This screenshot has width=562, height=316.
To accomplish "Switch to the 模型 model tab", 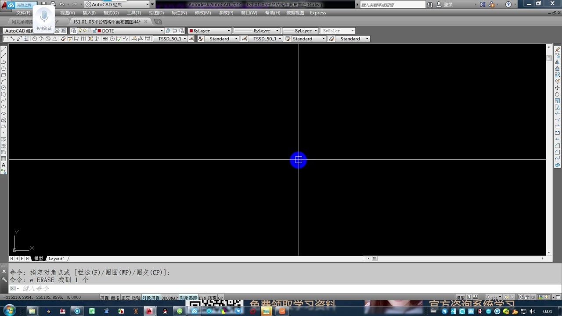I will tap(39, 259).
